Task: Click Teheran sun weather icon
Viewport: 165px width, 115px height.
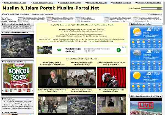Action: [x=137, y=75]
